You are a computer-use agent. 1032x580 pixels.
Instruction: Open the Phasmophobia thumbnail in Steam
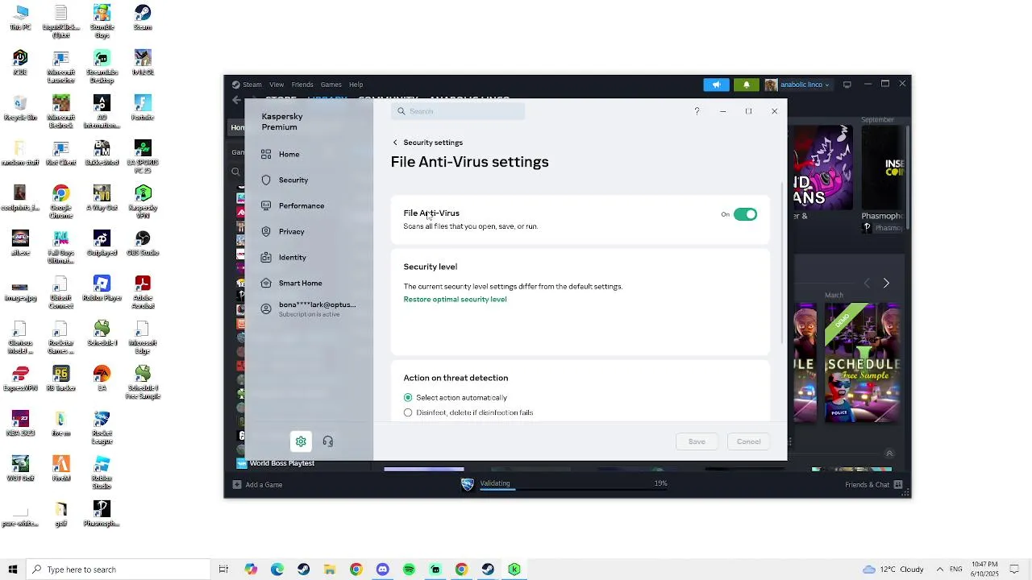pos(882,168)
